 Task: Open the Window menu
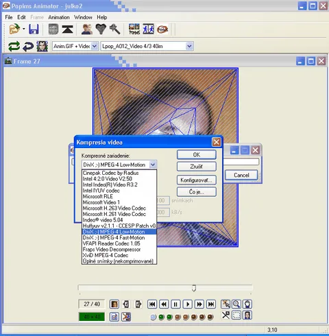pyautogui.click(x=83, y=17)
